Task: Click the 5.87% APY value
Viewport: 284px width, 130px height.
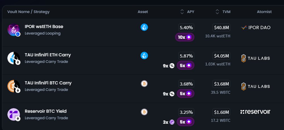Action: (x=186, y=56)
